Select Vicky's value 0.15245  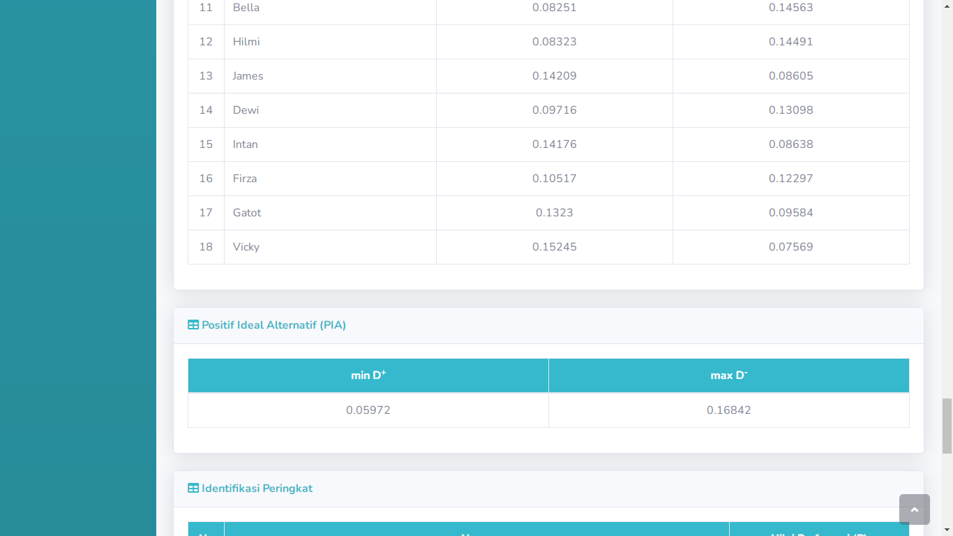tap(555, 247)
